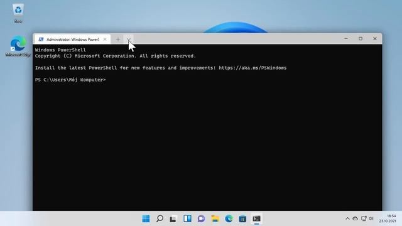Minimize the Windows Terminal window
The width and height of the screenshot is (402, 226).
(x=346, y=39)
